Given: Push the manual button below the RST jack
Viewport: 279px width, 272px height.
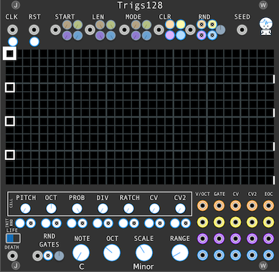Looking at the screenshot, I should pyautogui.click(x=34, y=42).
